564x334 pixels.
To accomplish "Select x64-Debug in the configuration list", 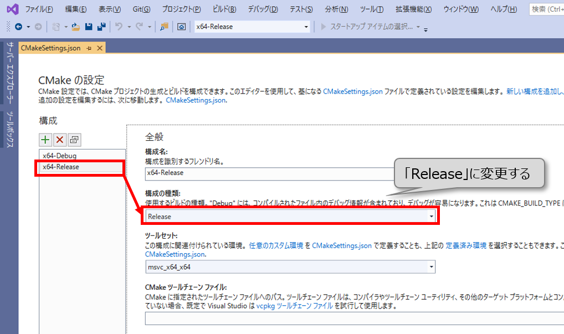I will [82, 156].
